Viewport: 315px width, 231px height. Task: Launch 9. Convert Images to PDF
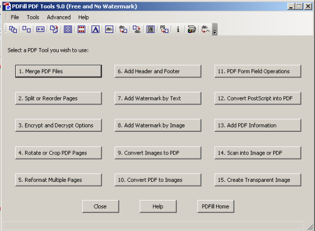pos(157,153)
